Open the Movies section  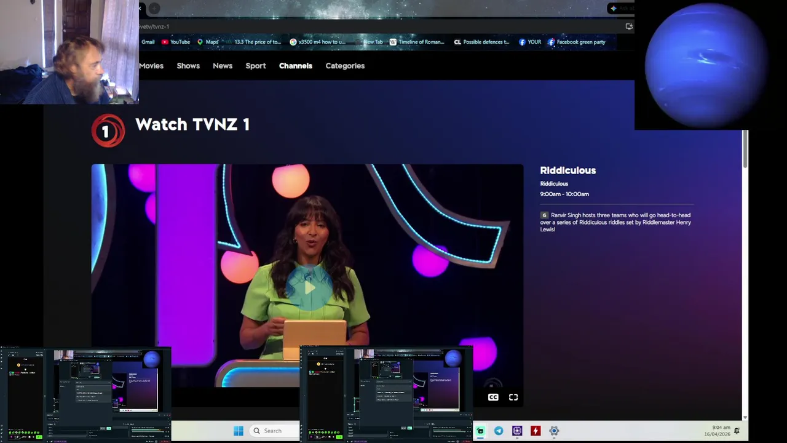click(x=151, y=66)
